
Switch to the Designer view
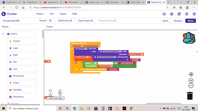pyautogui.click(x=178, y=21)
